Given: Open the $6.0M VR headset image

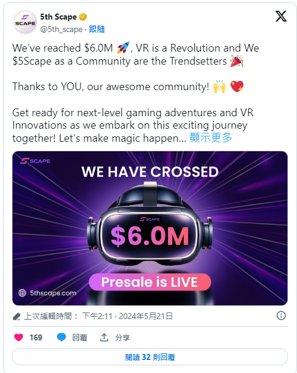Looking at the screenshot, I should 150,228.
